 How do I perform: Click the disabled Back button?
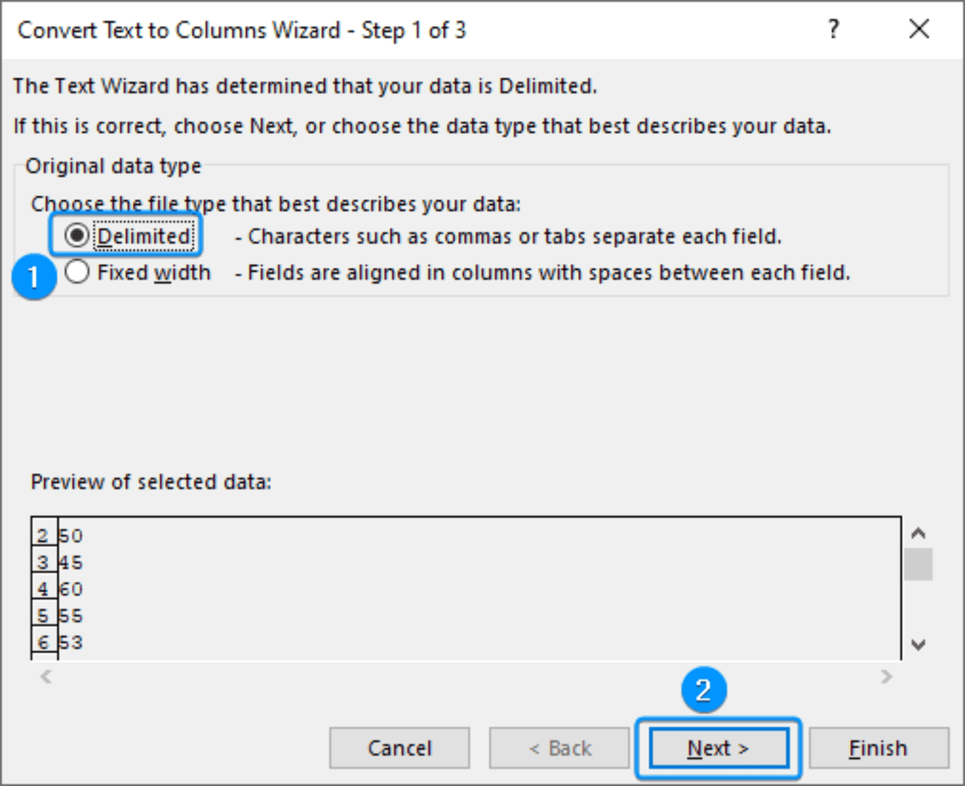coord(559,748)
